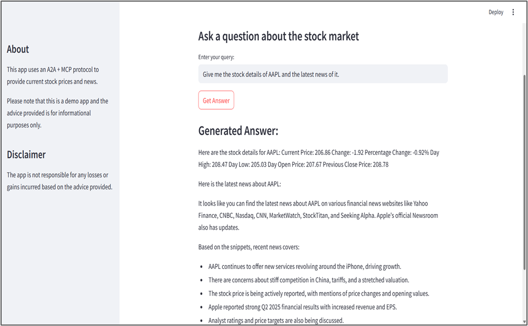
Task: Click 'Based on the snippets, recent news covers' line
Action: point(249,247)
